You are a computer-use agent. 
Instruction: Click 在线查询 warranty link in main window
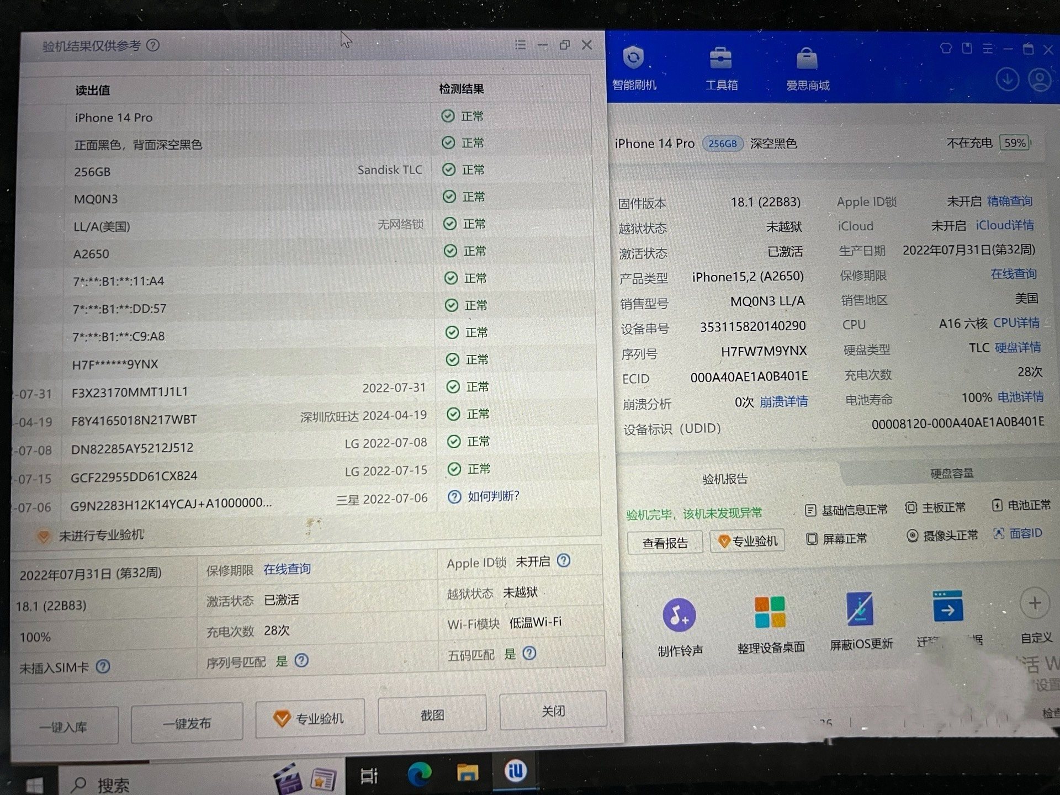[1013, 273]
